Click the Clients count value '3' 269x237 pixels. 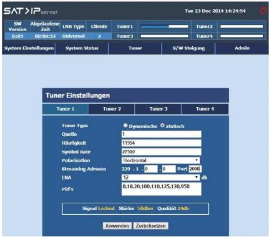pyautogui.click(x=99, y=36)
